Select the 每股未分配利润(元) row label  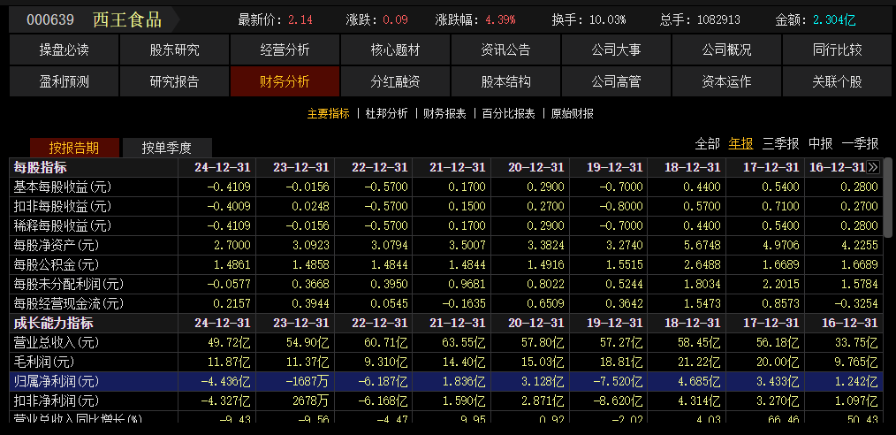(69, 284)
